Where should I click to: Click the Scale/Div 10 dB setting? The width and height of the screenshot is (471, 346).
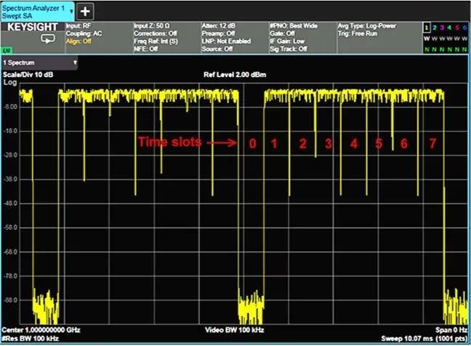pyautogui.click(x=29, y=75)
